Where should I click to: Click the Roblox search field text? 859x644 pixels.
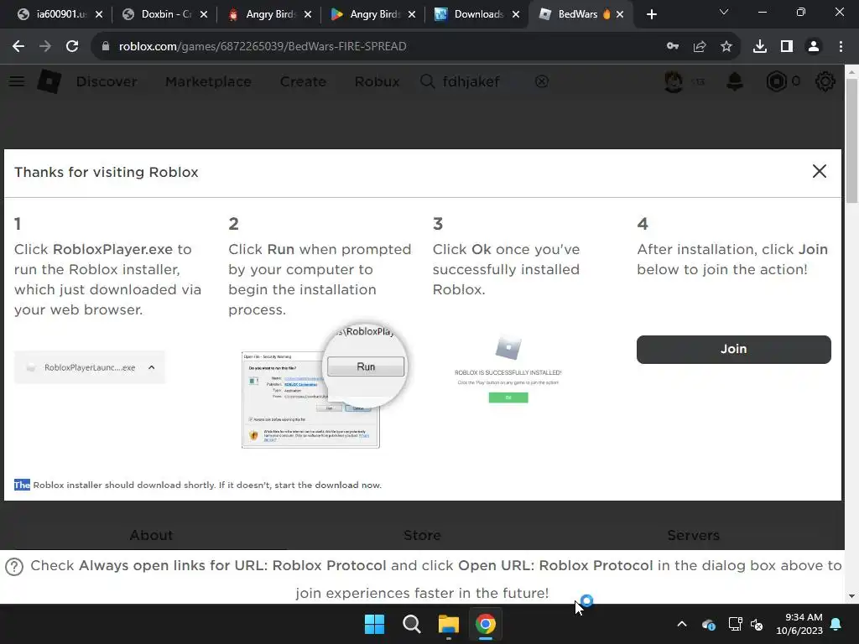[471, 81]
